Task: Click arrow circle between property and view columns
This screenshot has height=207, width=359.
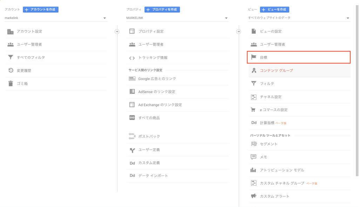Action: coord(238,31)
